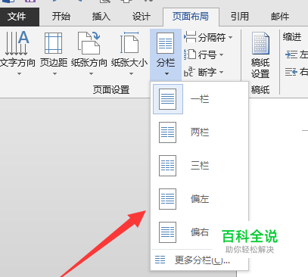Click the left indent 左 icon
308x277 pixels.
tap(291, 54)
